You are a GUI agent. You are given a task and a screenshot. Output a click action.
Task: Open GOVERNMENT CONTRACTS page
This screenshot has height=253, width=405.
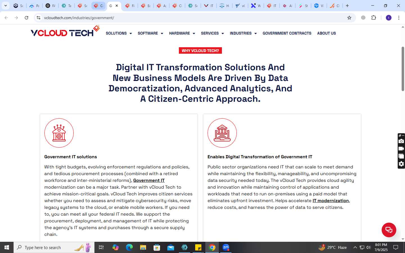point(287,33)
